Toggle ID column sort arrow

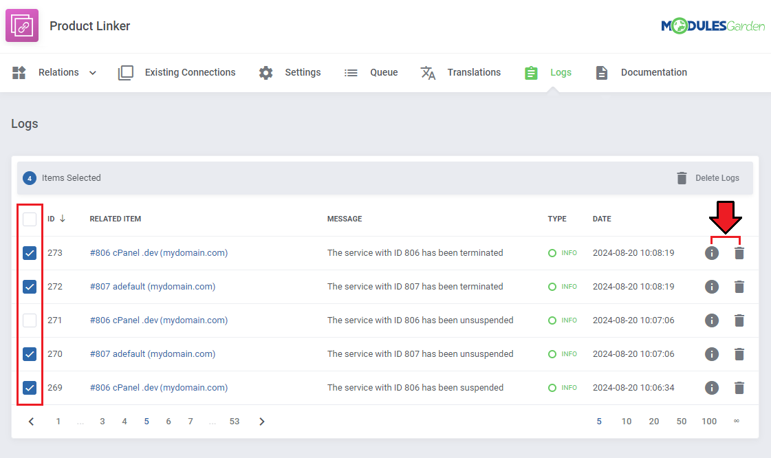pos(63,219)
